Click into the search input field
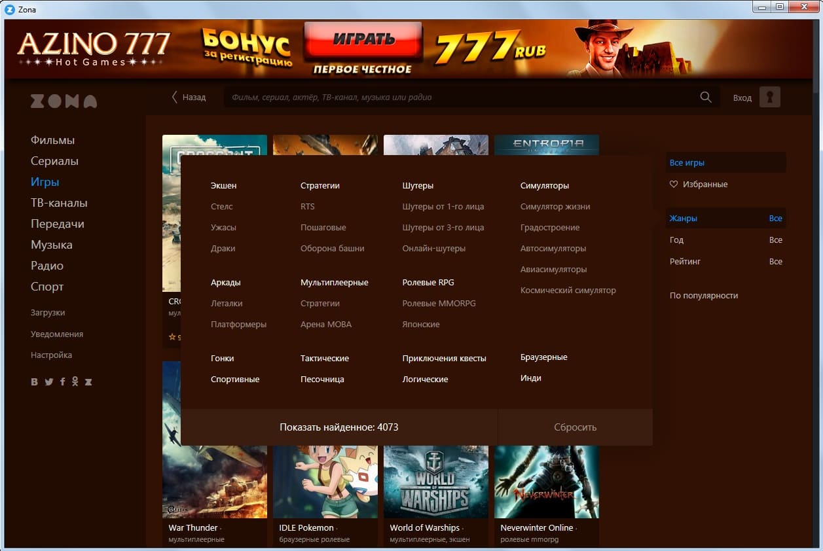823x551 pixels. tap(462, 97)
